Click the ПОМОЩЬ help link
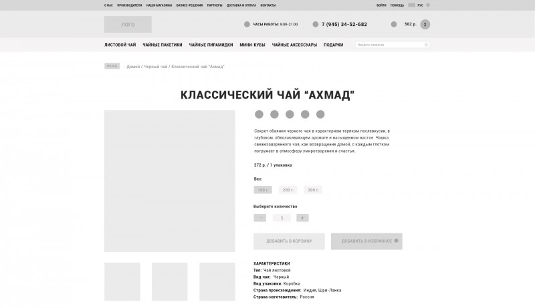 tap(397, 5)
